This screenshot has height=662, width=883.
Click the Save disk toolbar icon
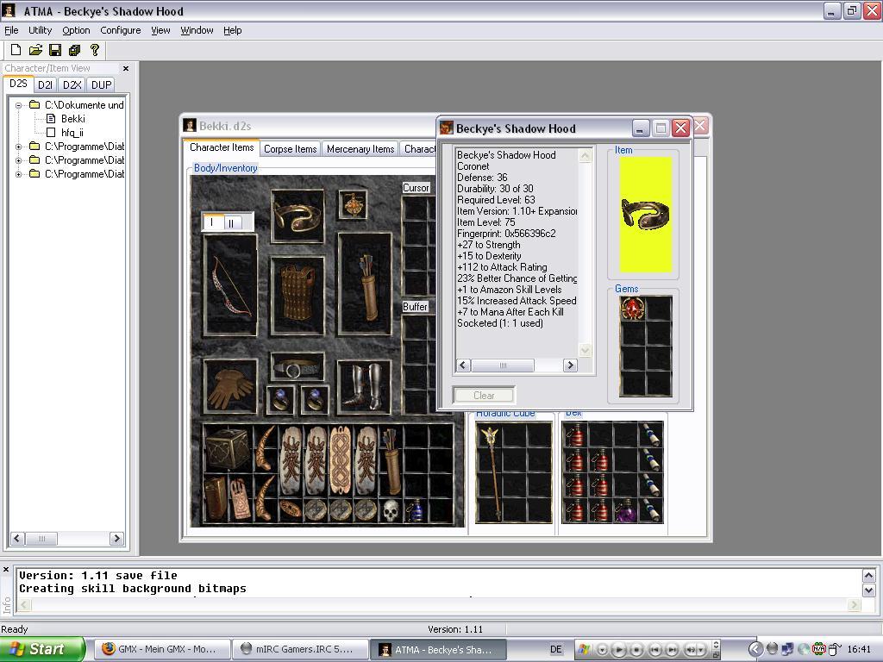(54, 50)
